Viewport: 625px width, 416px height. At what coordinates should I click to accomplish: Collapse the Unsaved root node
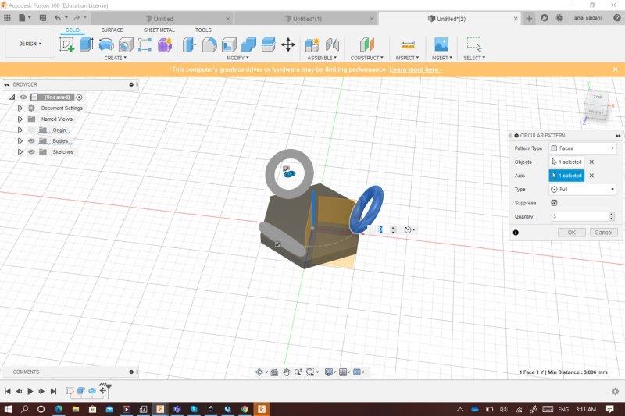(12, 97)
